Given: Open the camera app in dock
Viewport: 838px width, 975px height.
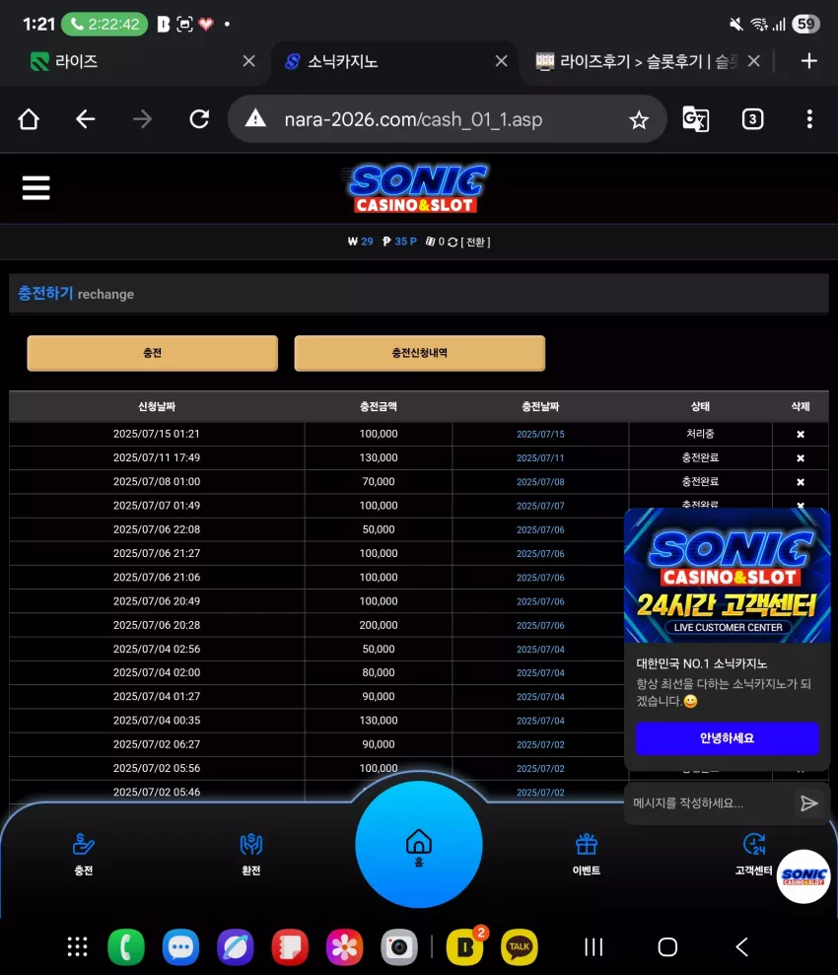Looking at the screenshot, I should pos(399,947).
